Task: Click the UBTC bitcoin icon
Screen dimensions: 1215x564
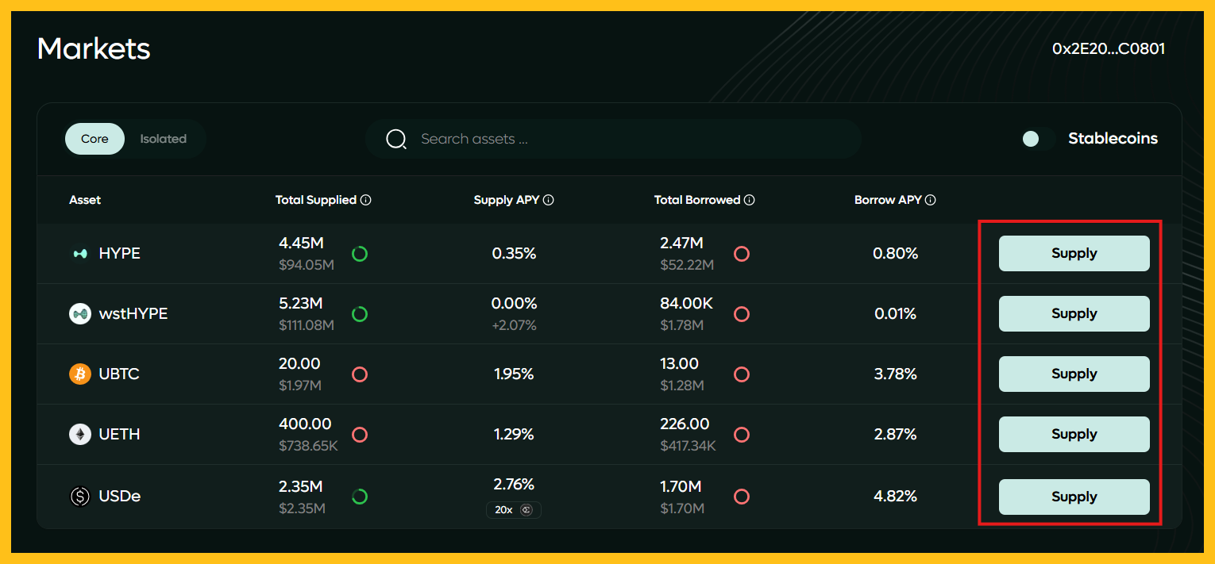Action: (80, 374)
